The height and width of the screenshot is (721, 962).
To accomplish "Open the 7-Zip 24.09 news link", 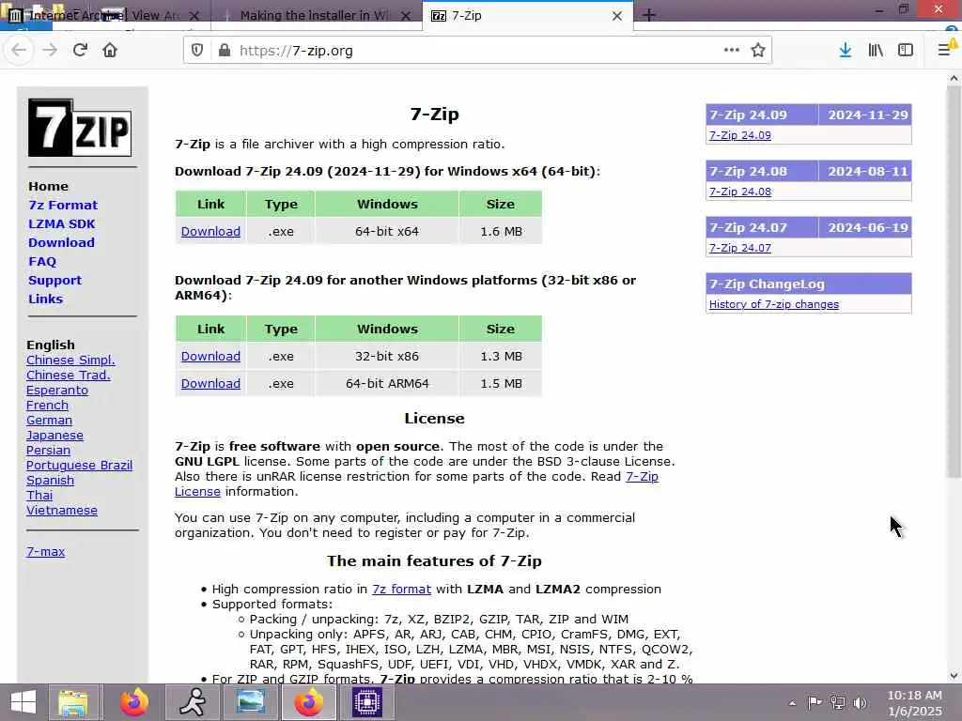I will (x=740, y=135).
